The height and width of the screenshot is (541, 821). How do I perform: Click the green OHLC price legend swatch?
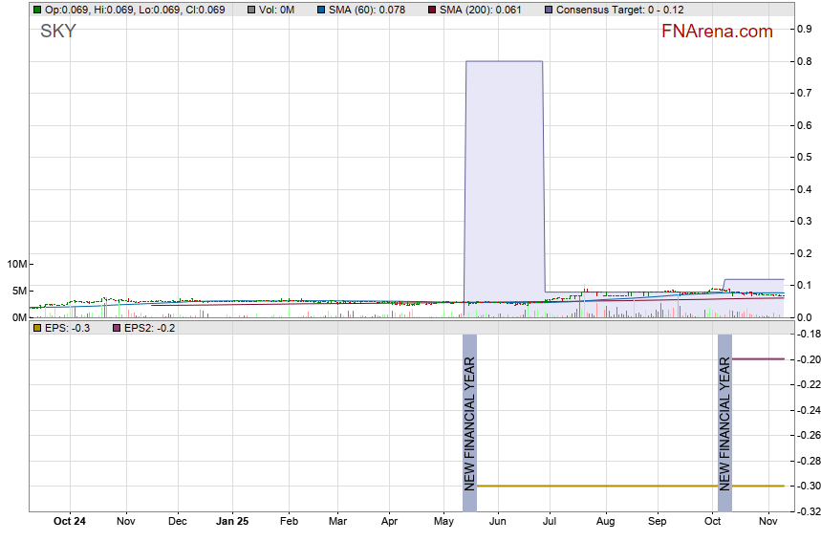[37, 10]
